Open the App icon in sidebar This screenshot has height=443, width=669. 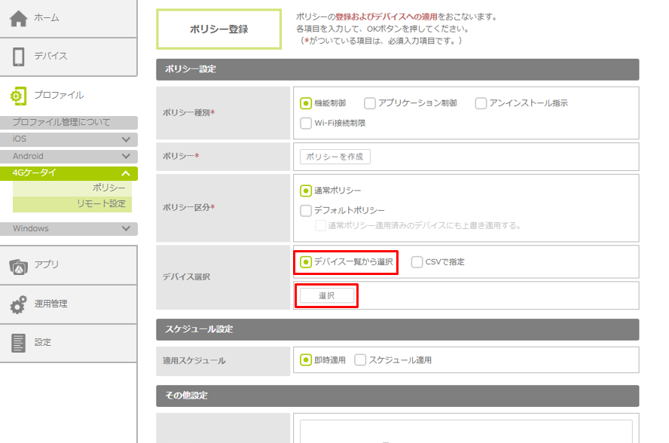pos(19,265)
